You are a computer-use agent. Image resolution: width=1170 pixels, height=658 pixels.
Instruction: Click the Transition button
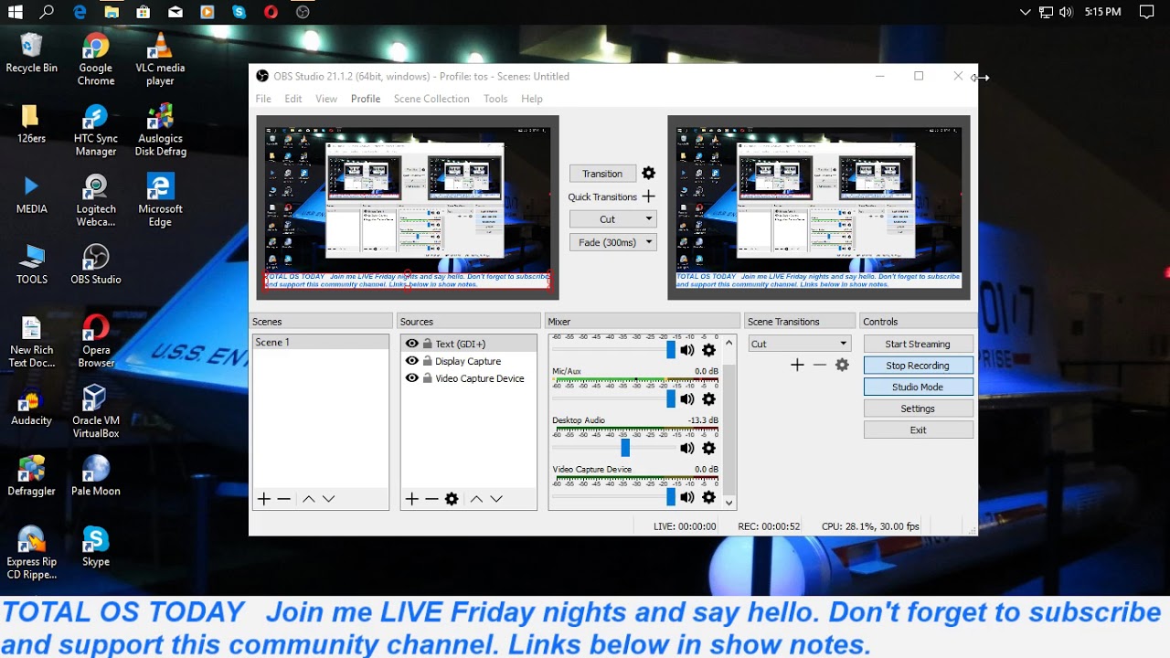(602, 174)
